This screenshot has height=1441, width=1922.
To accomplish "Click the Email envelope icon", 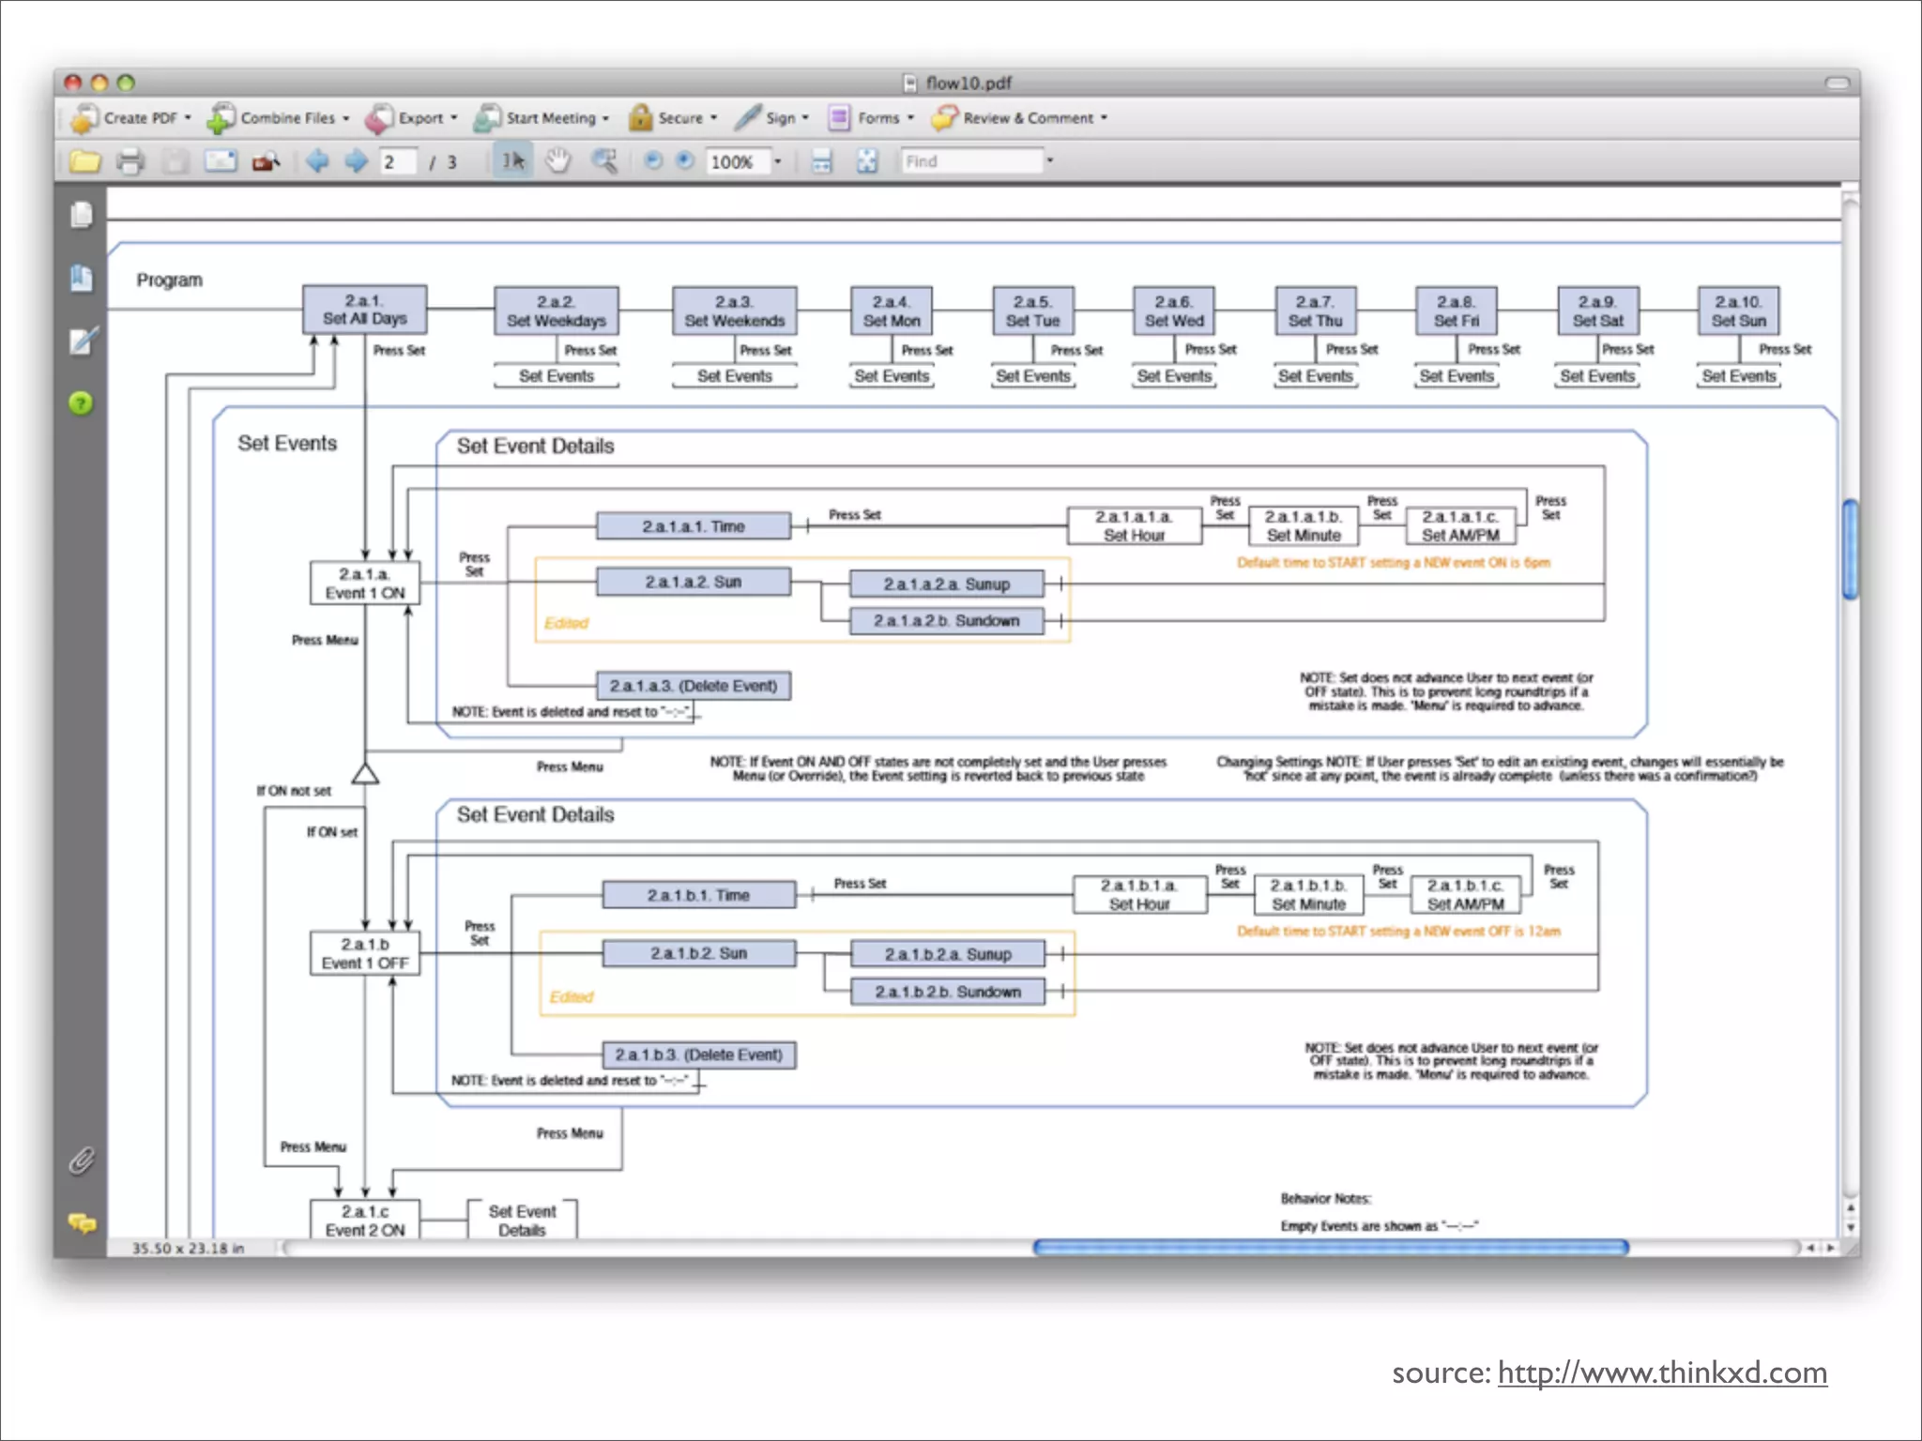I will [221, 161].
